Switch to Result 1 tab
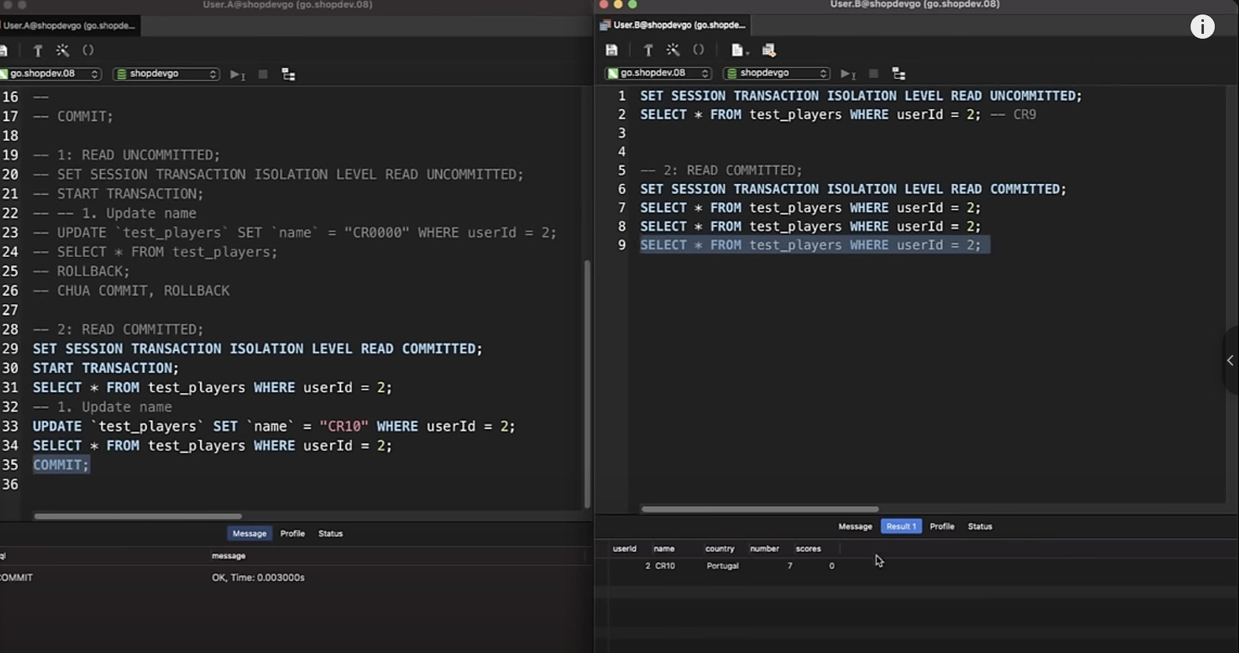The image size is (1239, 653). (901, 526)
